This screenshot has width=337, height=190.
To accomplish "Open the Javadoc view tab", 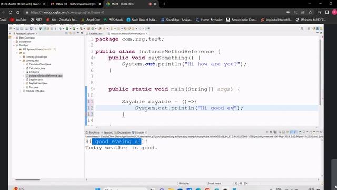I will point(107,132).
